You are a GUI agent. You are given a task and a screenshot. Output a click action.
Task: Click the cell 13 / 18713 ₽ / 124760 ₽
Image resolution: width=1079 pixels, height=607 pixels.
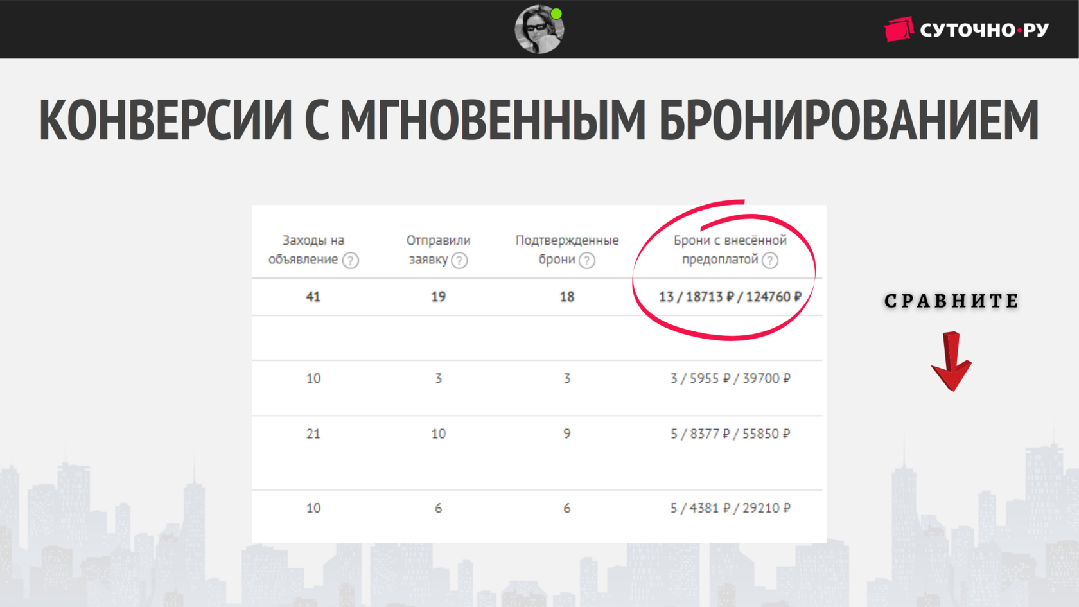(x=730, y=297)
